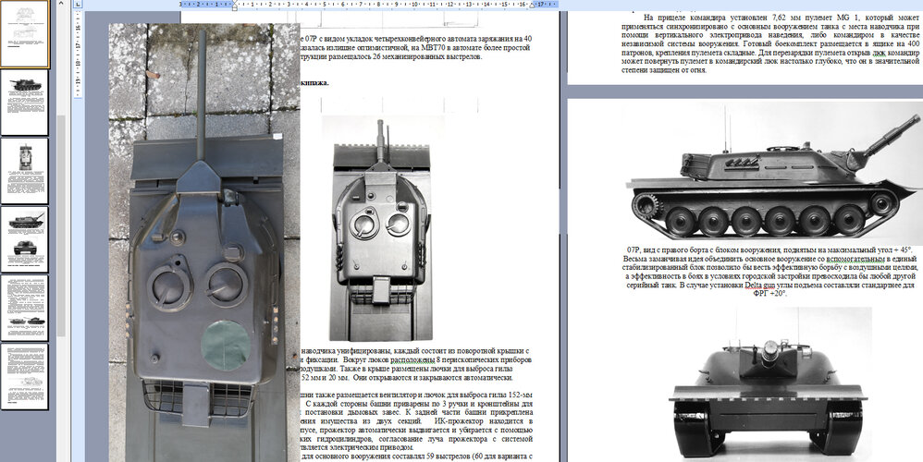The width and height of the screenshot is (923, 462).
Task: Select the side-view tank photo with raised gun
Action: click(x=773, y=173)
